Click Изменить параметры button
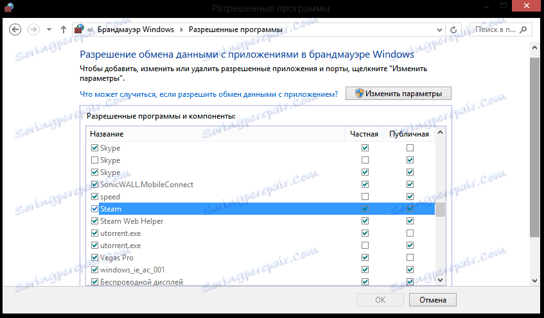The height and width of the screenshot is (318, 544). [x=398, y=94]
